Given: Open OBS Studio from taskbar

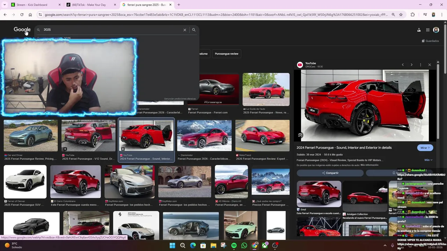Looking at the screenshot, I should (275, 245).
